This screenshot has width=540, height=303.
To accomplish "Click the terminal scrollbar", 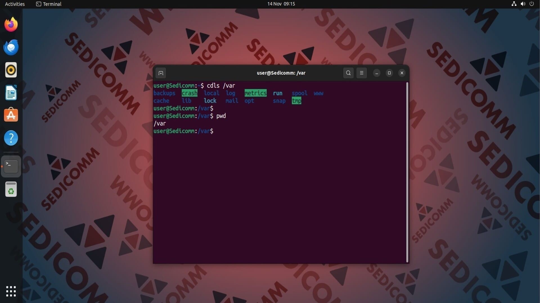I will tap(407, 172).
